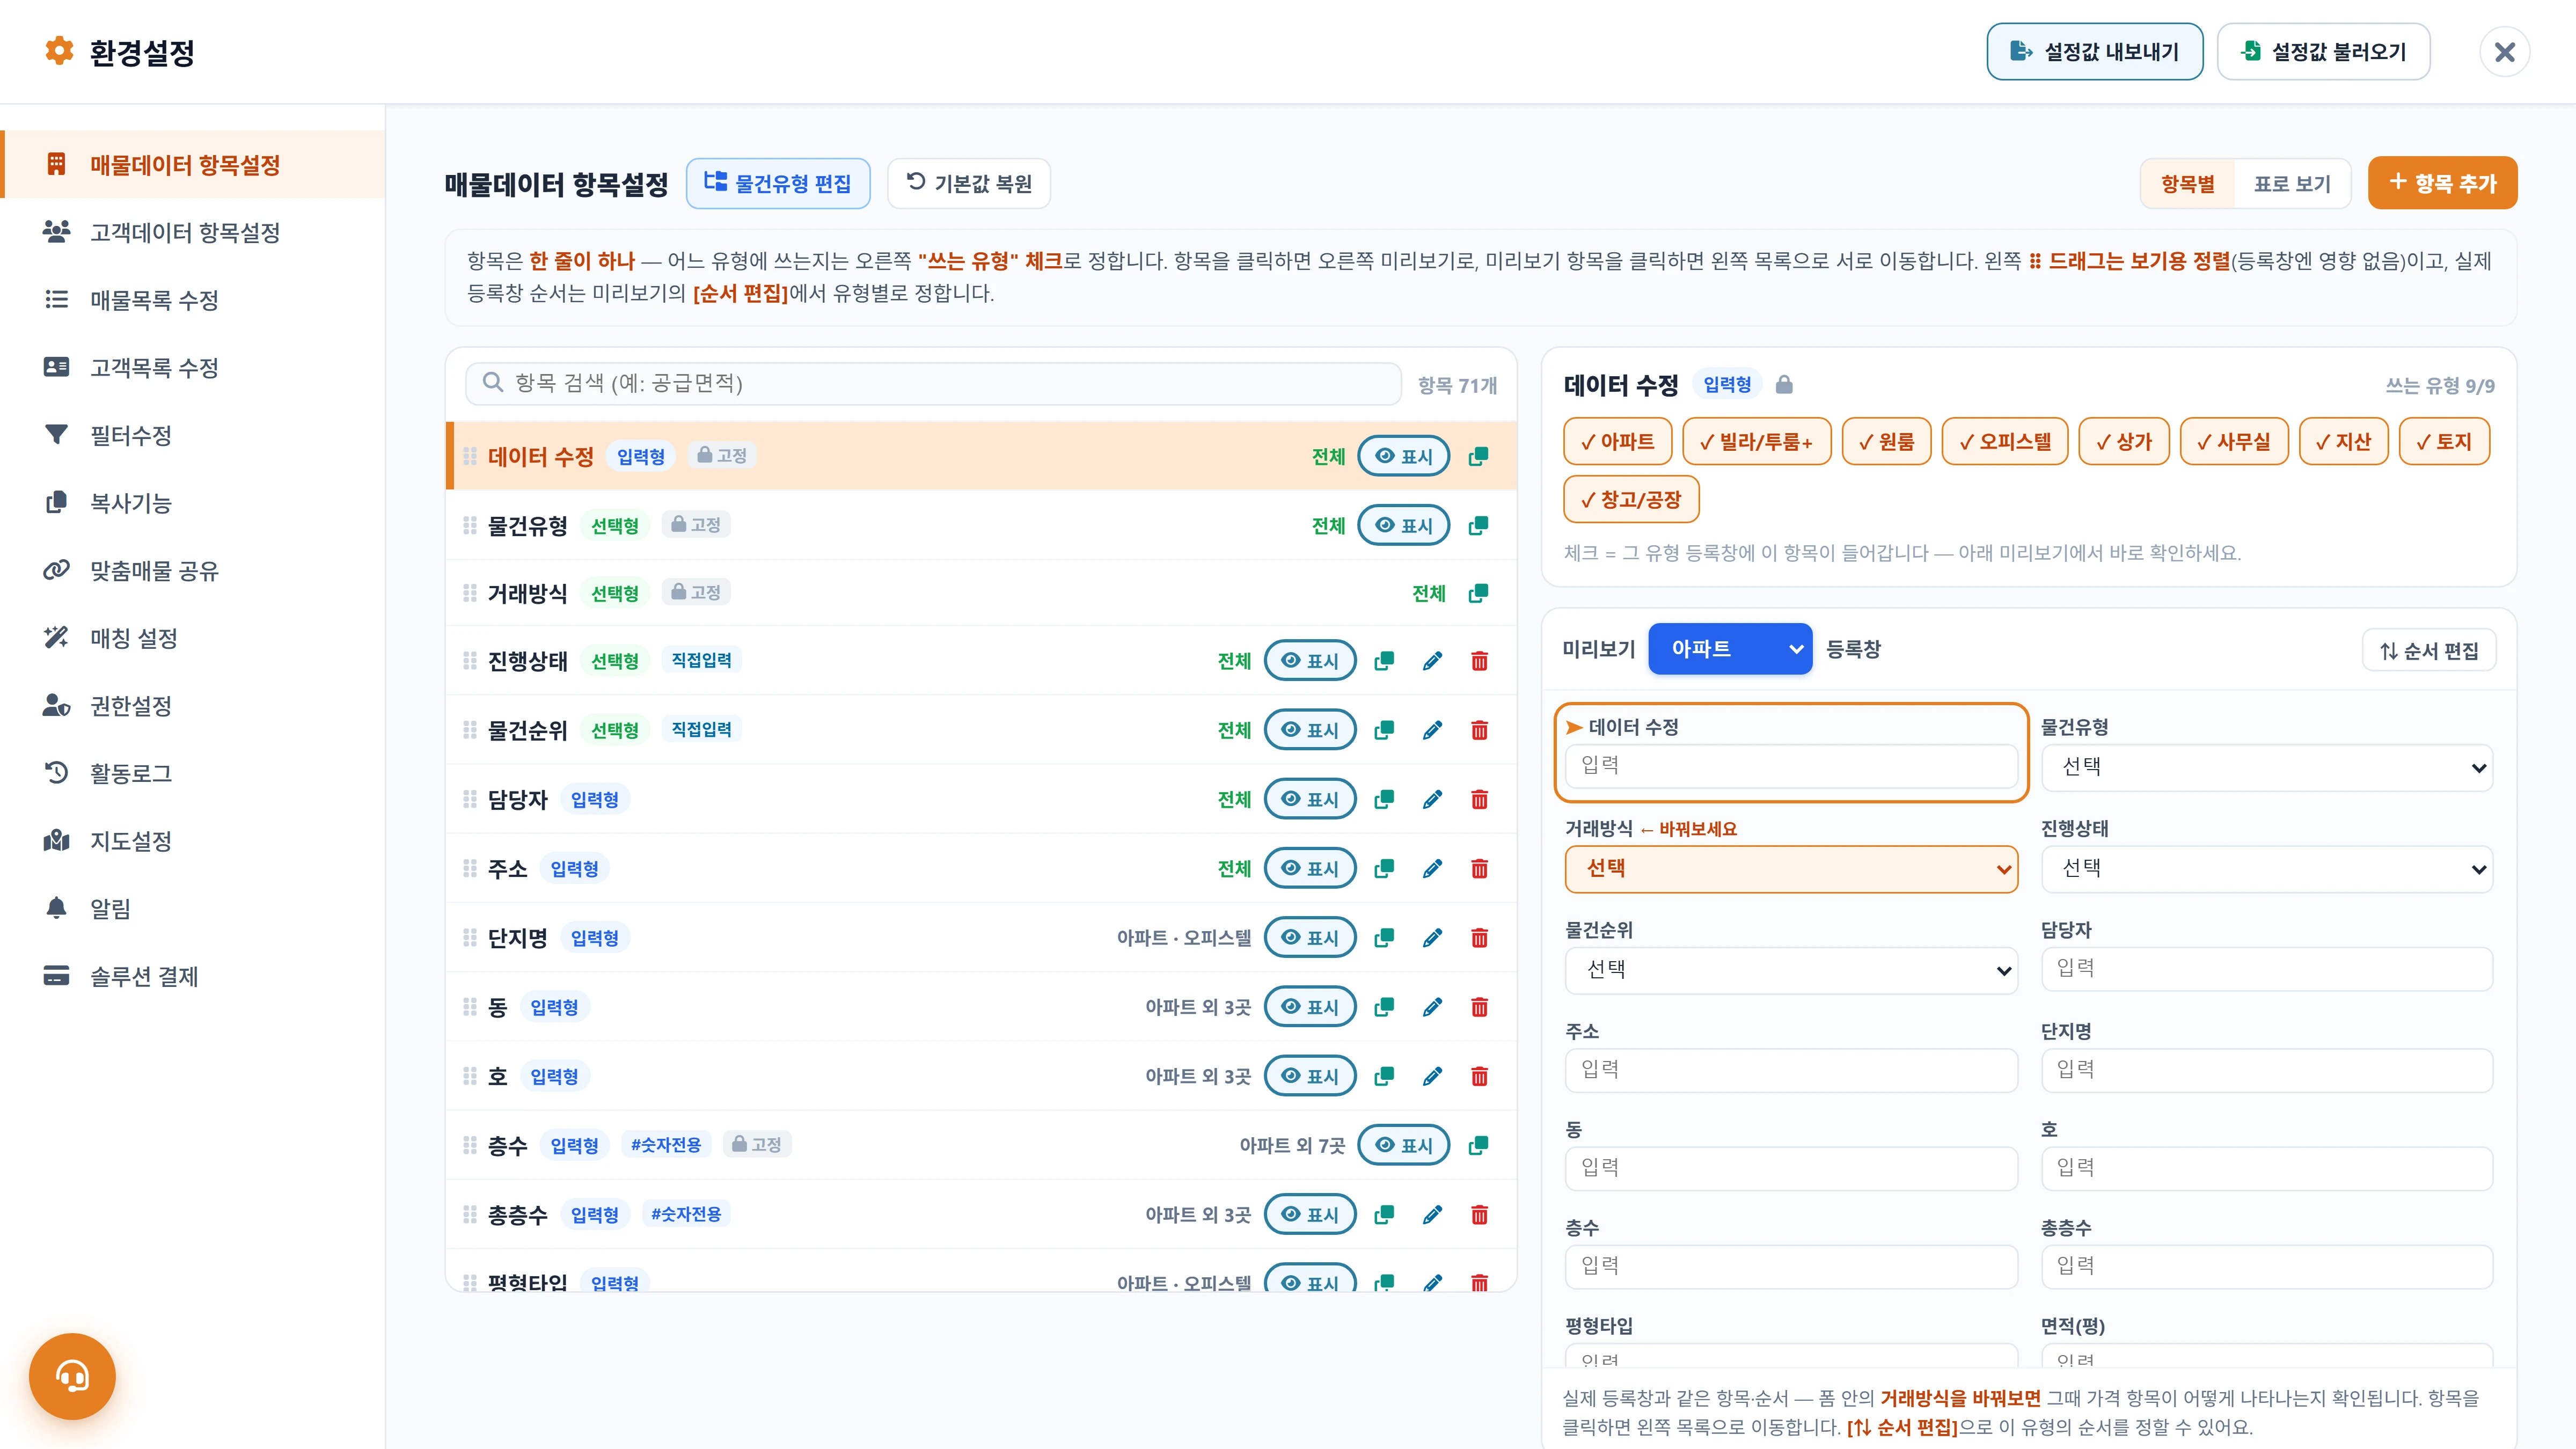The image size is (2576, 1449).
Task: Switch to 표로 보기 view tab
Action: pyautogui.click(x=2291, y=184)
